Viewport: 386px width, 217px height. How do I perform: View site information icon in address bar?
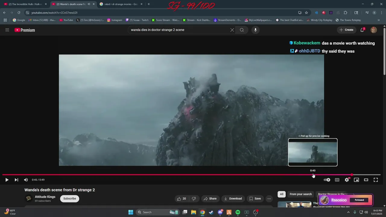27,13
